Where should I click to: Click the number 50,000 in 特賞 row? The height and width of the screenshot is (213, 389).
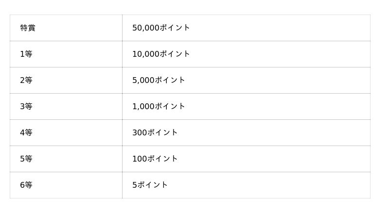click(145, 28)
